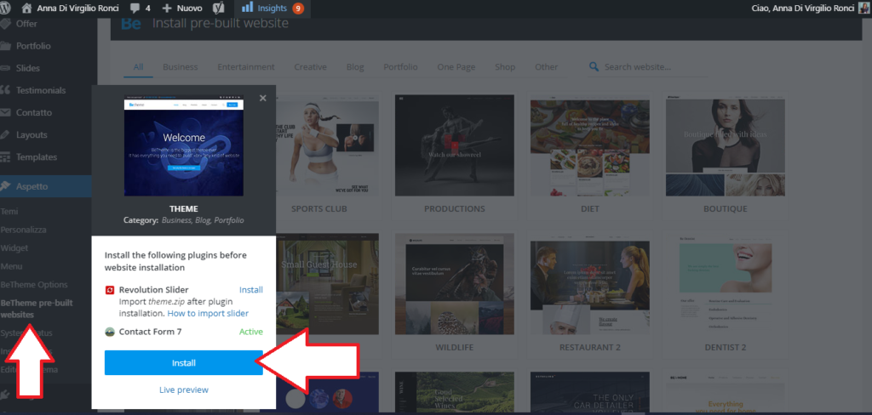Screen dimensions: 872x415
Task: Open Insights in the admin bar
Action: [272, 9]
